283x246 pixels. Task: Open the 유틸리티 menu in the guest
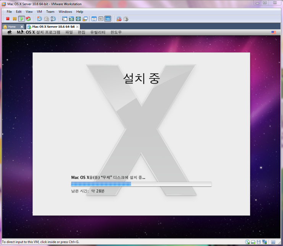pos(98,33)
